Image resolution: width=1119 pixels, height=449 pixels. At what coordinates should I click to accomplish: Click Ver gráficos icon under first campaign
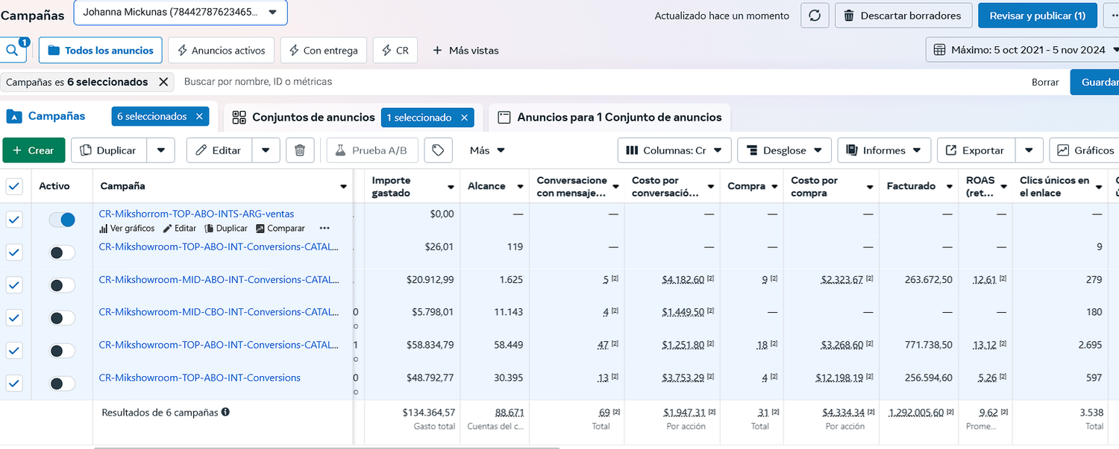click(x=104, y=229)
